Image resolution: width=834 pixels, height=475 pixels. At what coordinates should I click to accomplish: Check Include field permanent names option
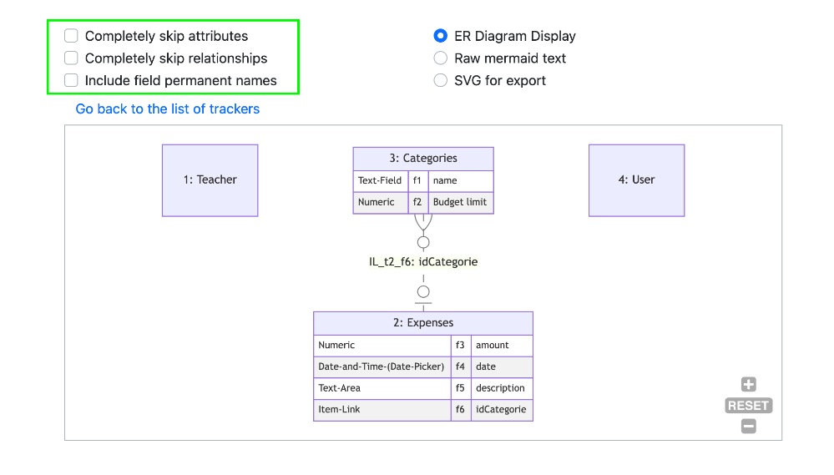[x=71, y=80]
